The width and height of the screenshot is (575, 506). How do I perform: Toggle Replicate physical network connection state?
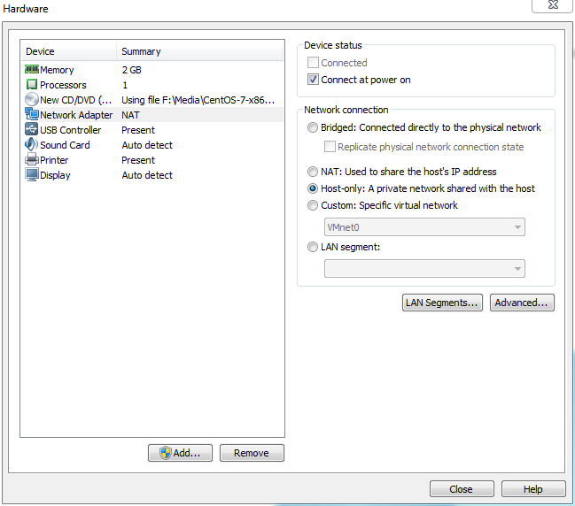pyautogui.click(x=330, y=147)
